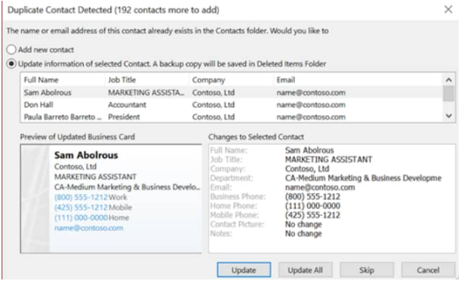Sort by the Full Name column header
This screenshot has height=284, width=461.
coord(63,80)
